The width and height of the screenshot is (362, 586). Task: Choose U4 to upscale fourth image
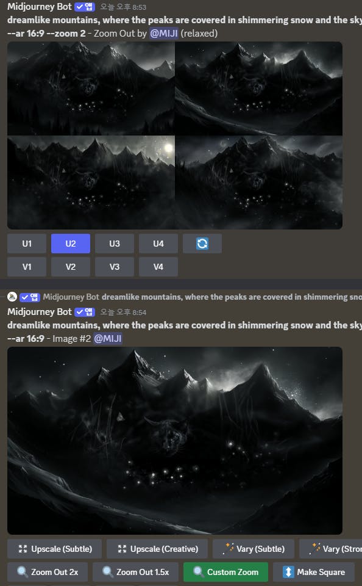click(158, 244)
